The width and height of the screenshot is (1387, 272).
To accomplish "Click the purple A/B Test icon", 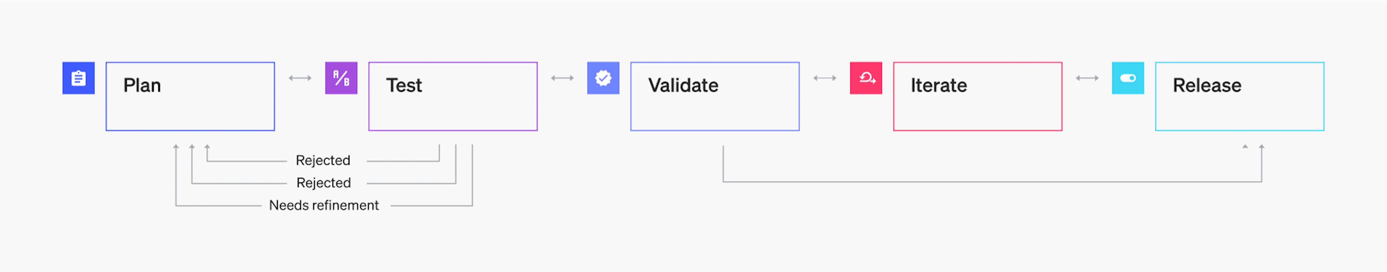I will tap(341, 78).
